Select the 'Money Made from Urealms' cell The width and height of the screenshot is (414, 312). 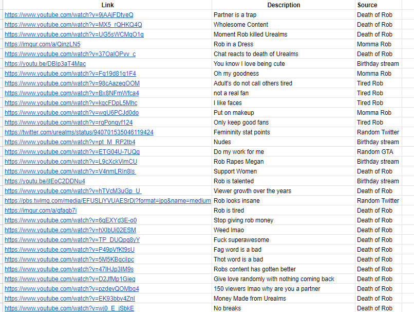coord(284,299)
